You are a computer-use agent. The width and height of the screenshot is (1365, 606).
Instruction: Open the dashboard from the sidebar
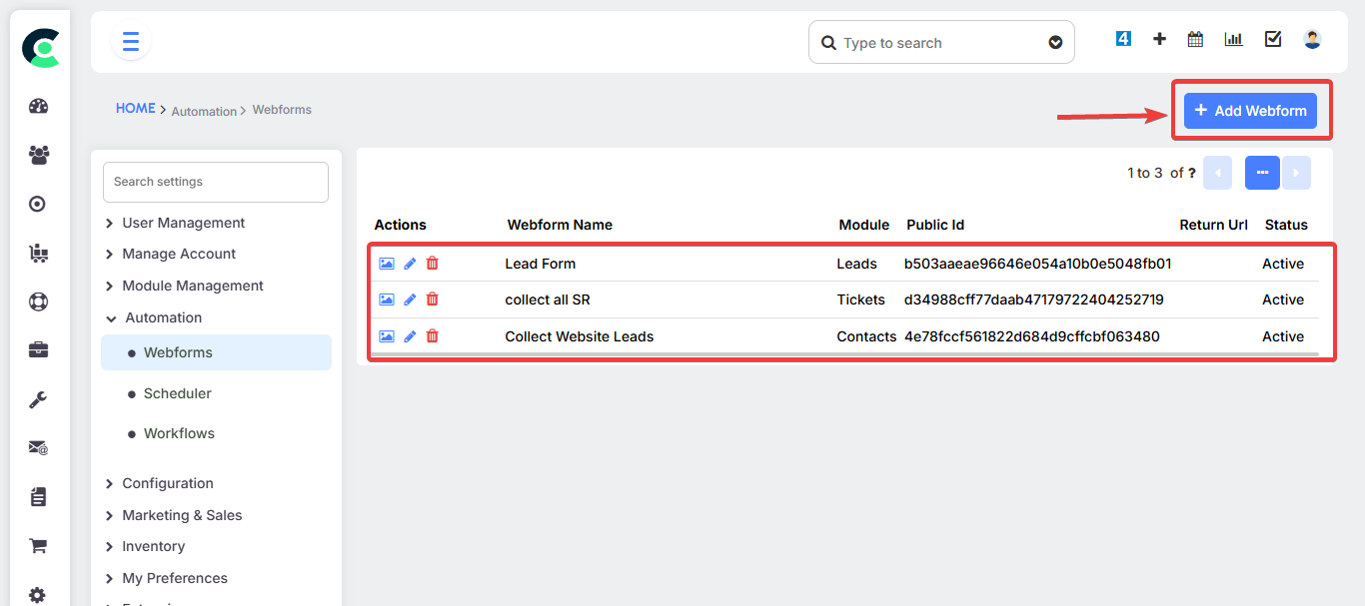click(x=38, y=105)
